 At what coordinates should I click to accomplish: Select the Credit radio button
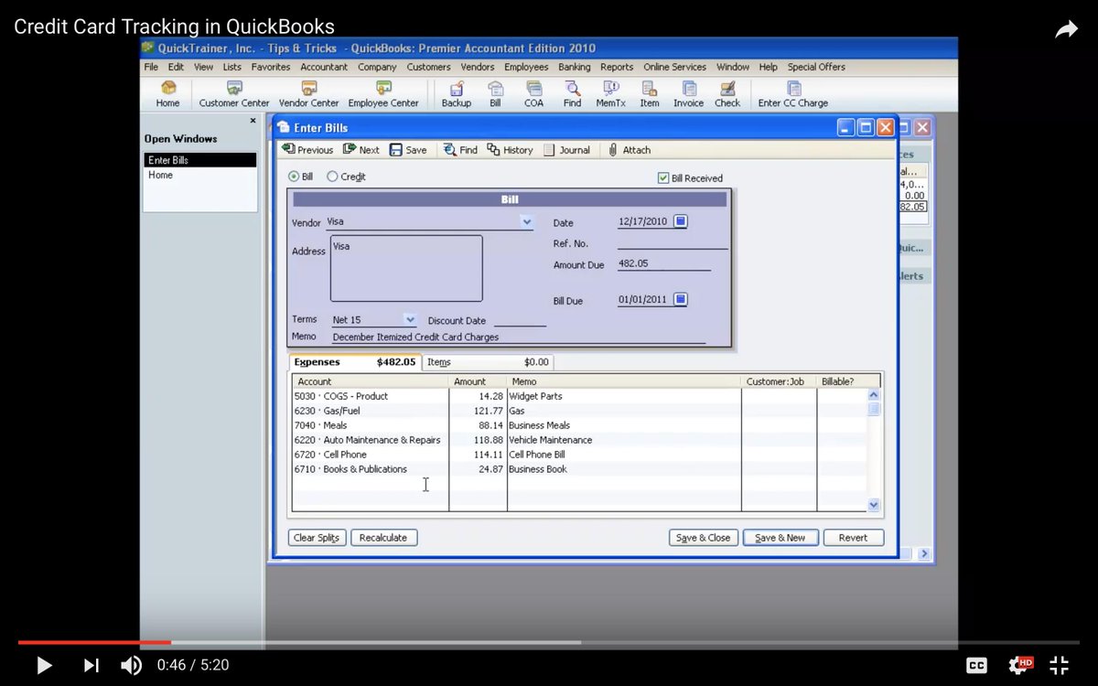point(332,177)
